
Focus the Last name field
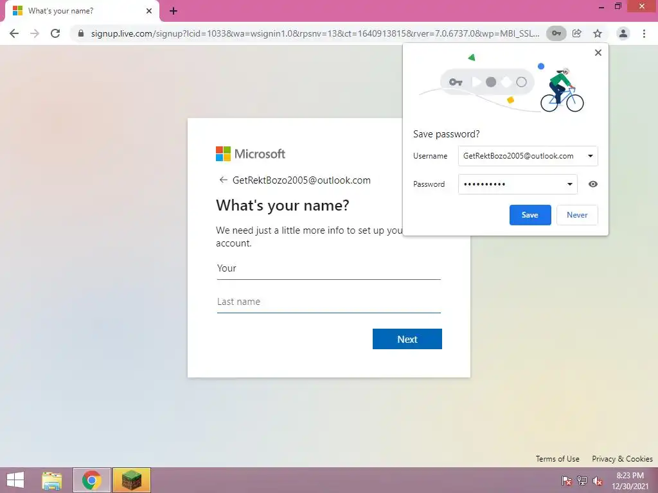[x=328, y=302]
